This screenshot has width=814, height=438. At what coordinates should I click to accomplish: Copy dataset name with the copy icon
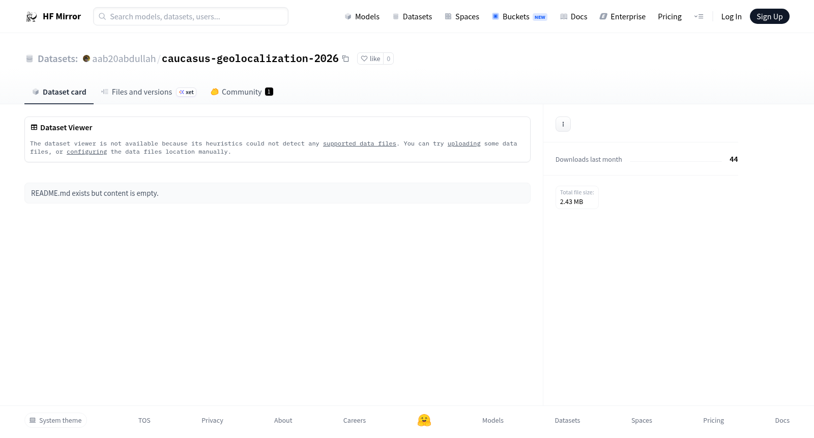pyautogui.click(x=345, y=59)
